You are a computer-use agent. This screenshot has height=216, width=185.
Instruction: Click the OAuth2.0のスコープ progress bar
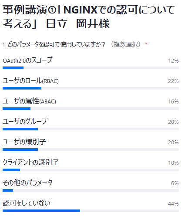tap(91, 68)
